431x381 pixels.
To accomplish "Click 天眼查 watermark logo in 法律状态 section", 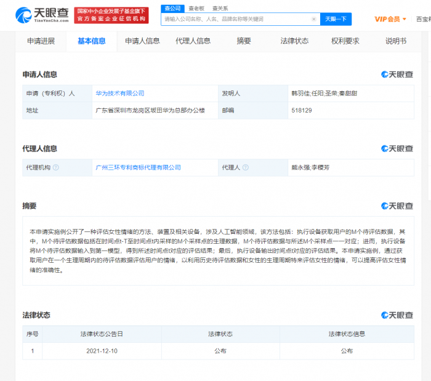I will pyautogui.click(x=397, y=315).
